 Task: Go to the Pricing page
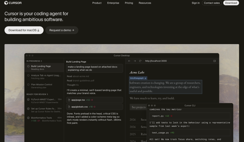(129, 3)
